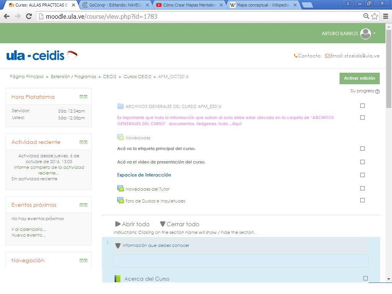Screen dimensions: 392x294
Task: Click the browser address bar URL field
Action: (200, 16)
